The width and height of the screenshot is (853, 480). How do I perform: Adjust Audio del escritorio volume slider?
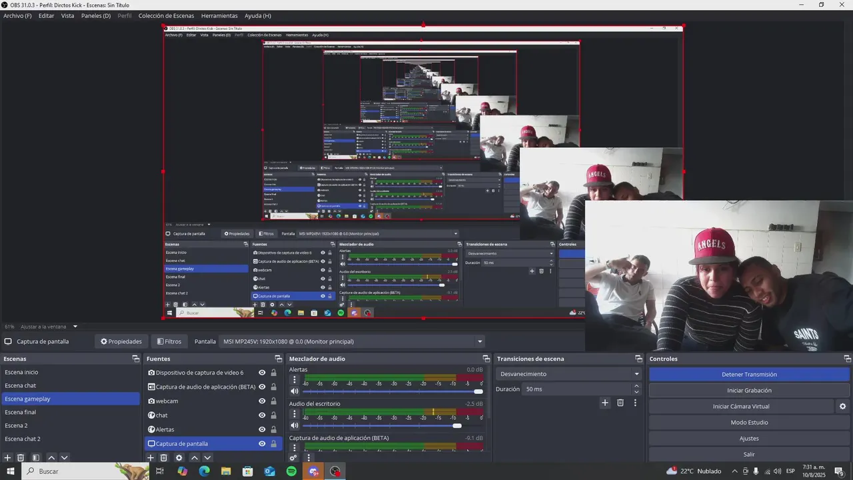click(393, 425)
